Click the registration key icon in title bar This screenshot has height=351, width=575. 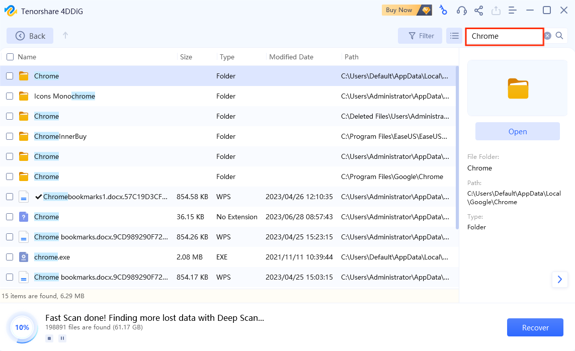(x=443, y=10)
